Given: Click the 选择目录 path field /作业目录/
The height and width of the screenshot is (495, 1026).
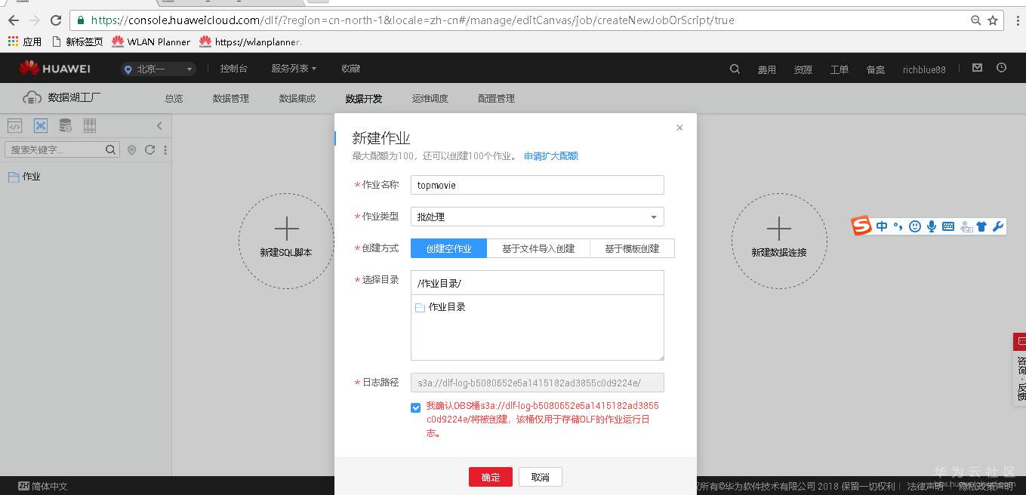Looking at the screenshot, I should point(538,283).
